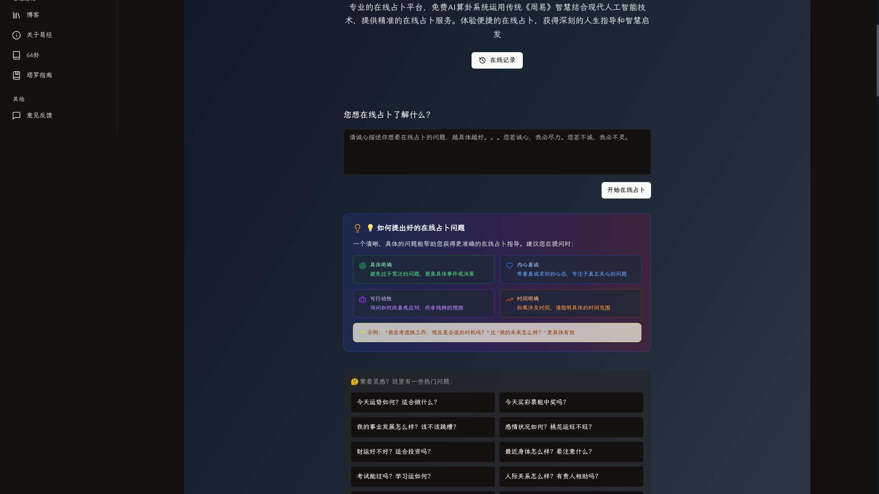Click the lightbulb outline icon in tips header
879x494 pixels.
[358, 228]
